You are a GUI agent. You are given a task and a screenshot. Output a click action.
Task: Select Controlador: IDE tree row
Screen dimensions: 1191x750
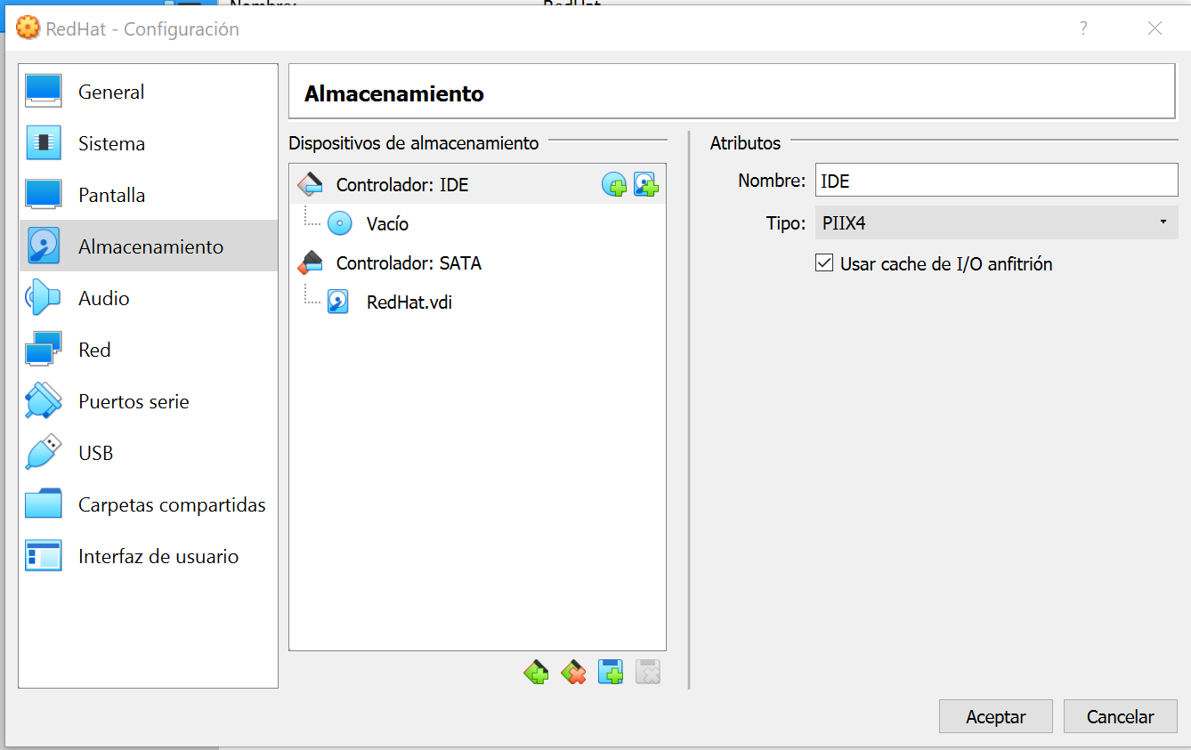(x=477, y=184)
